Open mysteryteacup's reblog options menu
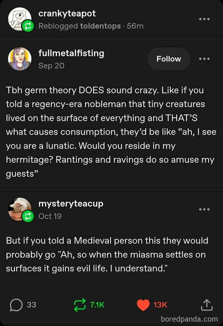Screen dimensions: 223x326 204,209
